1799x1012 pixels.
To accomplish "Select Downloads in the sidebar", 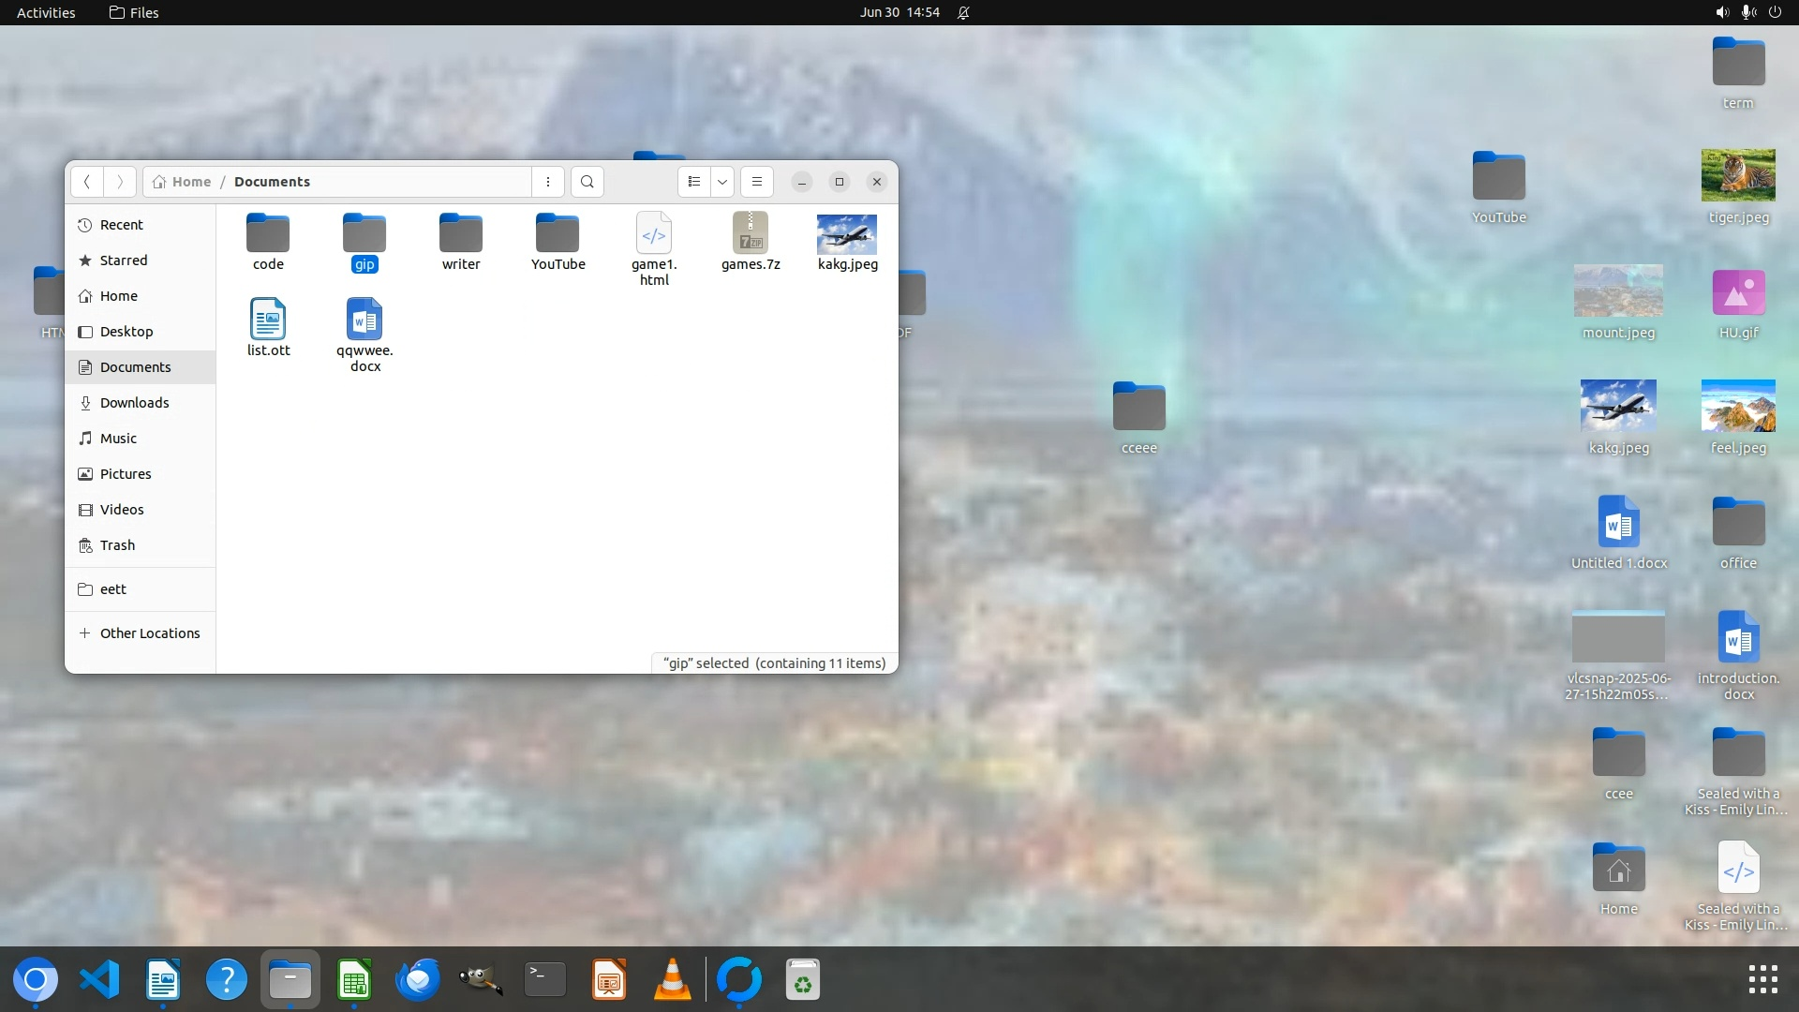I will [x=134, y=403].
